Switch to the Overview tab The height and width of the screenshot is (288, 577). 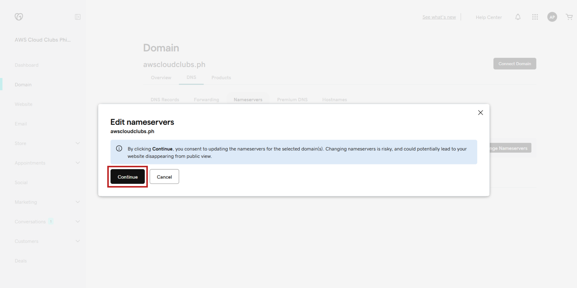pyautogui.click(x=161, y=78)
